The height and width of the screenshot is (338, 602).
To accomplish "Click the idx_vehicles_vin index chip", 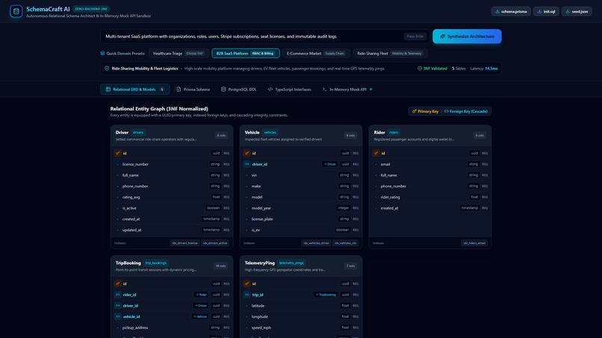I will click(x=346, y=242).
